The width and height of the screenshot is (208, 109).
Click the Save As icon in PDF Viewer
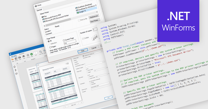[x=16, y=58]
